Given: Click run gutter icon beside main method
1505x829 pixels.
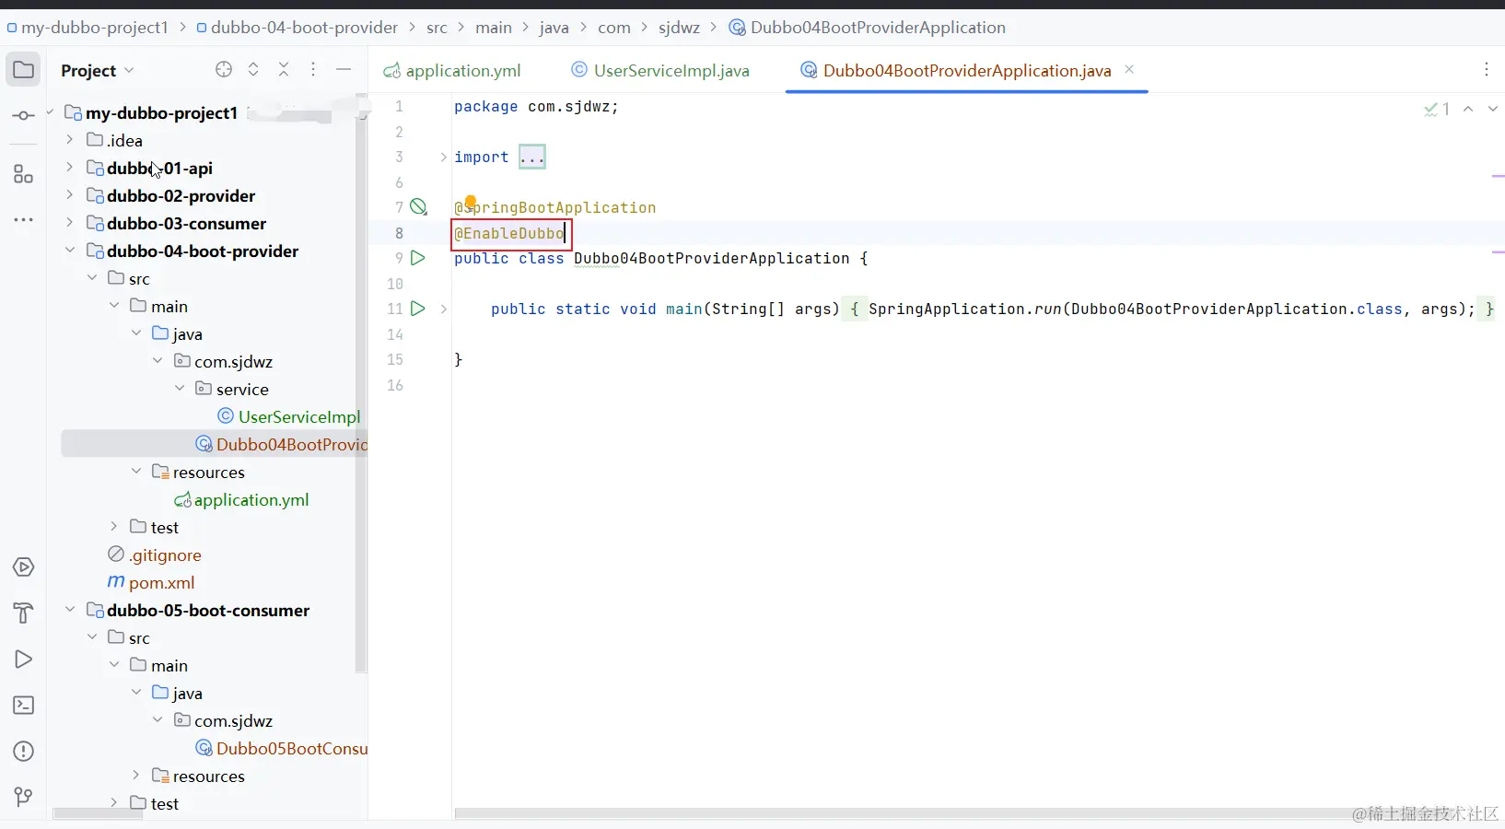Looking at the screenshot, I should point(418,309).
